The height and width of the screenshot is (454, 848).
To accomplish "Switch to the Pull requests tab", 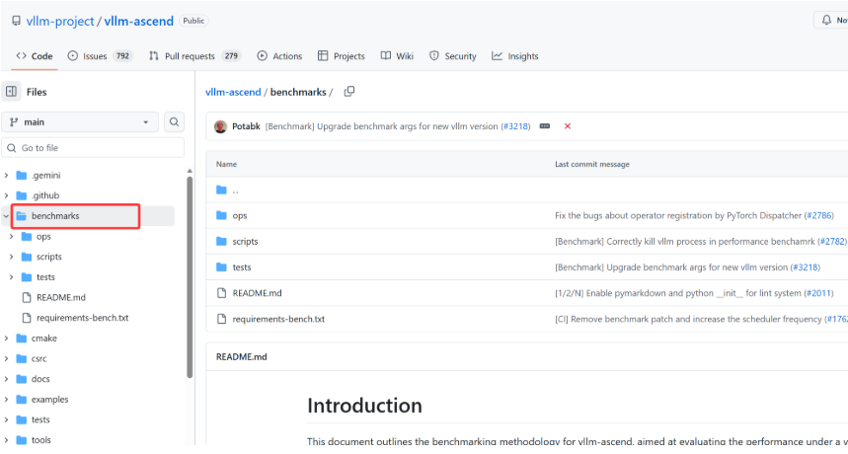I will (195, 56).
